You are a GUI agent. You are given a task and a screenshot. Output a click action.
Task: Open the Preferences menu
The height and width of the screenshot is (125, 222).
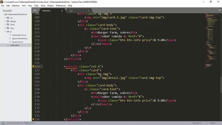[61, 6]
